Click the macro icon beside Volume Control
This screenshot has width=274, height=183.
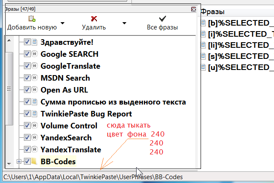(35, 125)
